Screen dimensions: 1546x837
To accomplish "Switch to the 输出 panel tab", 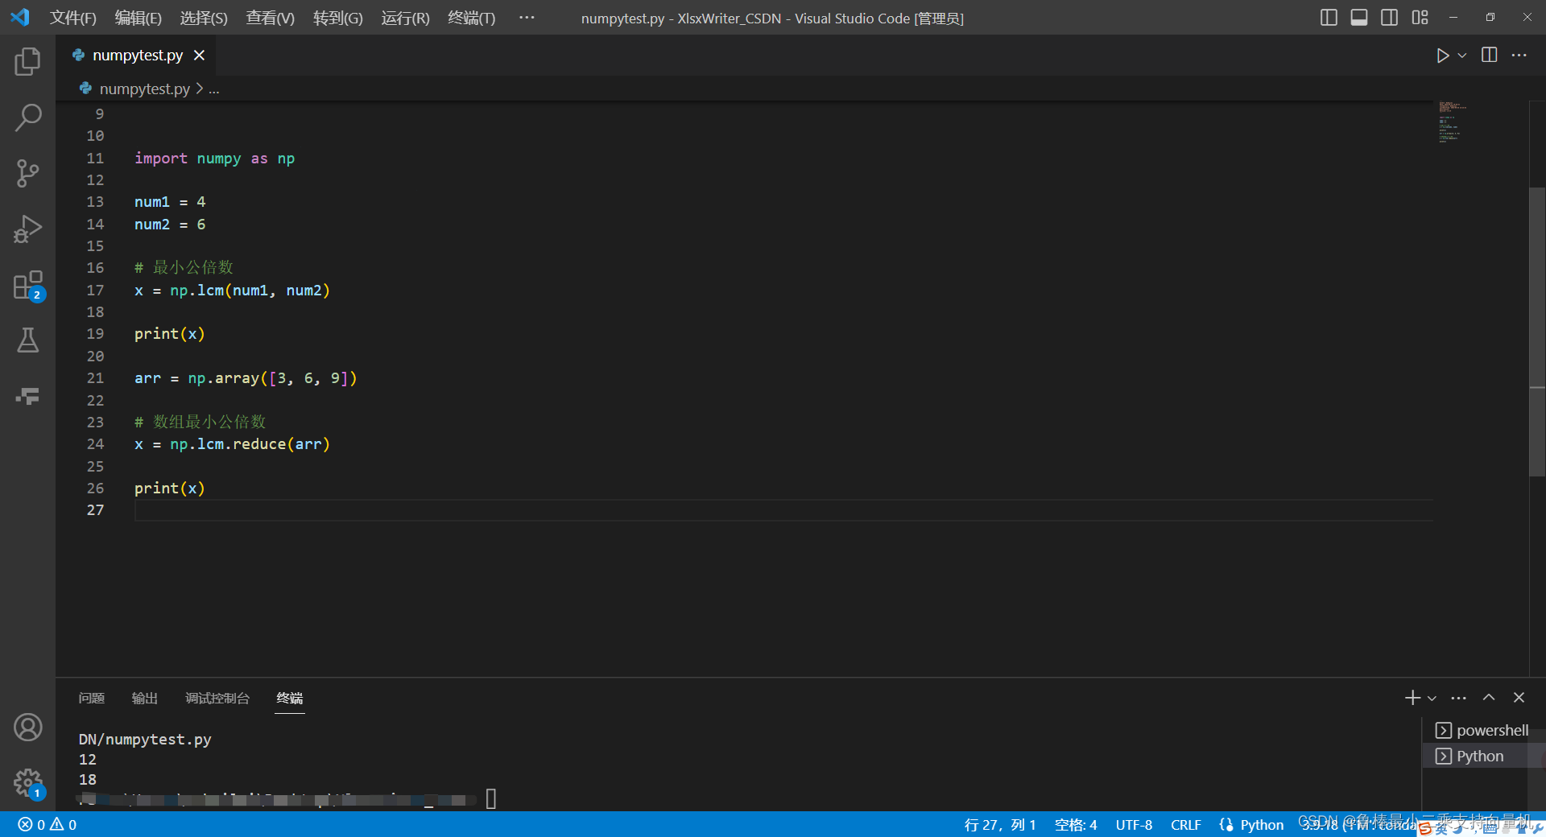I will point(145,698).
